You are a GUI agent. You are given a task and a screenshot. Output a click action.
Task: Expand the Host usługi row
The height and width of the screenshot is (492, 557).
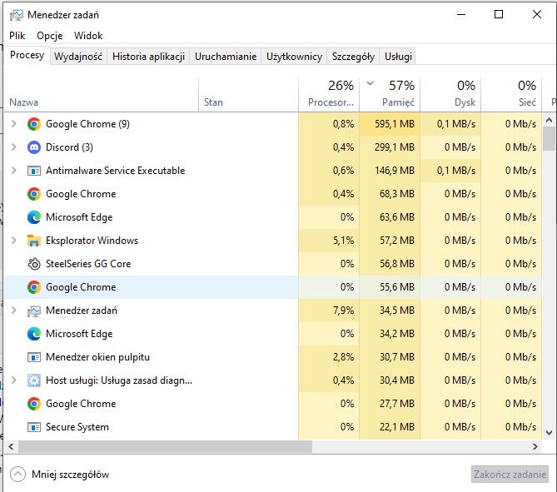tap(14, 380)
